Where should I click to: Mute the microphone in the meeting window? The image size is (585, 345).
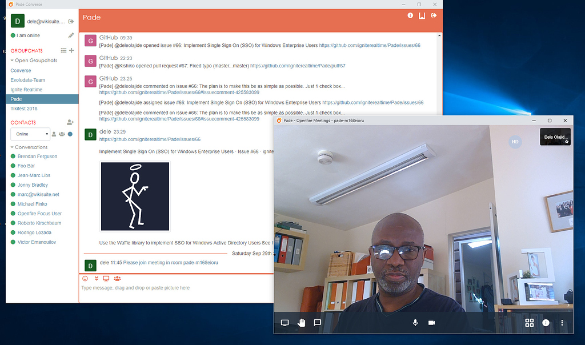[x=415, y=323]
